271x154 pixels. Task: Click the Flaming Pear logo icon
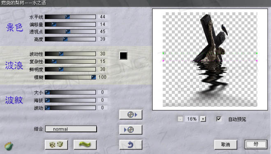(x=9, y=146)
